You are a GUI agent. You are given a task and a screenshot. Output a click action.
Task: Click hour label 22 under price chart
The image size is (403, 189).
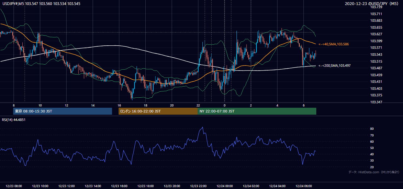(198, 105)
